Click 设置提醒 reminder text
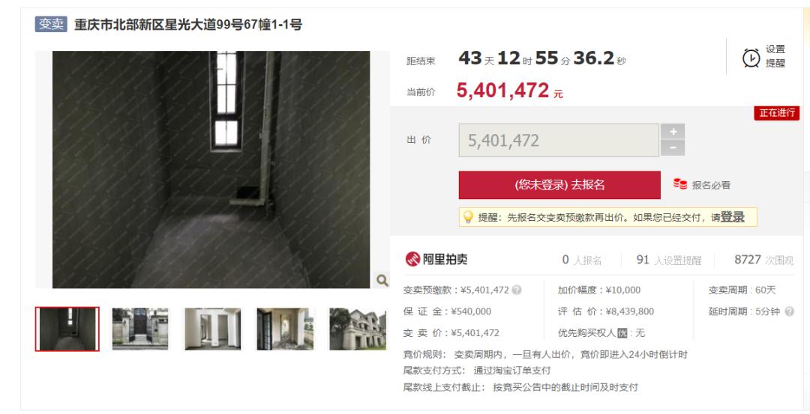Image resolution: width=810 pixels, height=414 pixels. 775,56
